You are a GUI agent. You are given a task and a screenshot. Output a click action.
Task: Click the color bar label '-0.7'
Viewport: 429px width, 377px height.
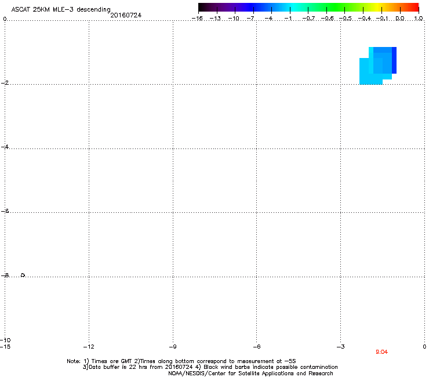[x=308, y=19]
